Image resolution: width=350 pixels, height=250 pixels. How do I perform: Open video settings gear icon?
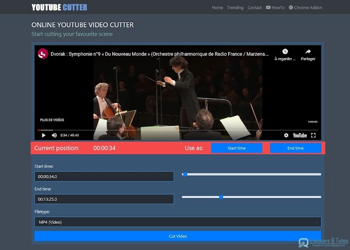pyautogui.click(x=286, y=135)
